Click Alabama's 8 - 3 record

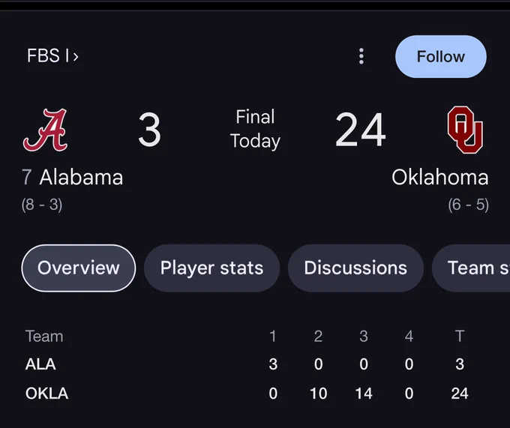[42, 205]
